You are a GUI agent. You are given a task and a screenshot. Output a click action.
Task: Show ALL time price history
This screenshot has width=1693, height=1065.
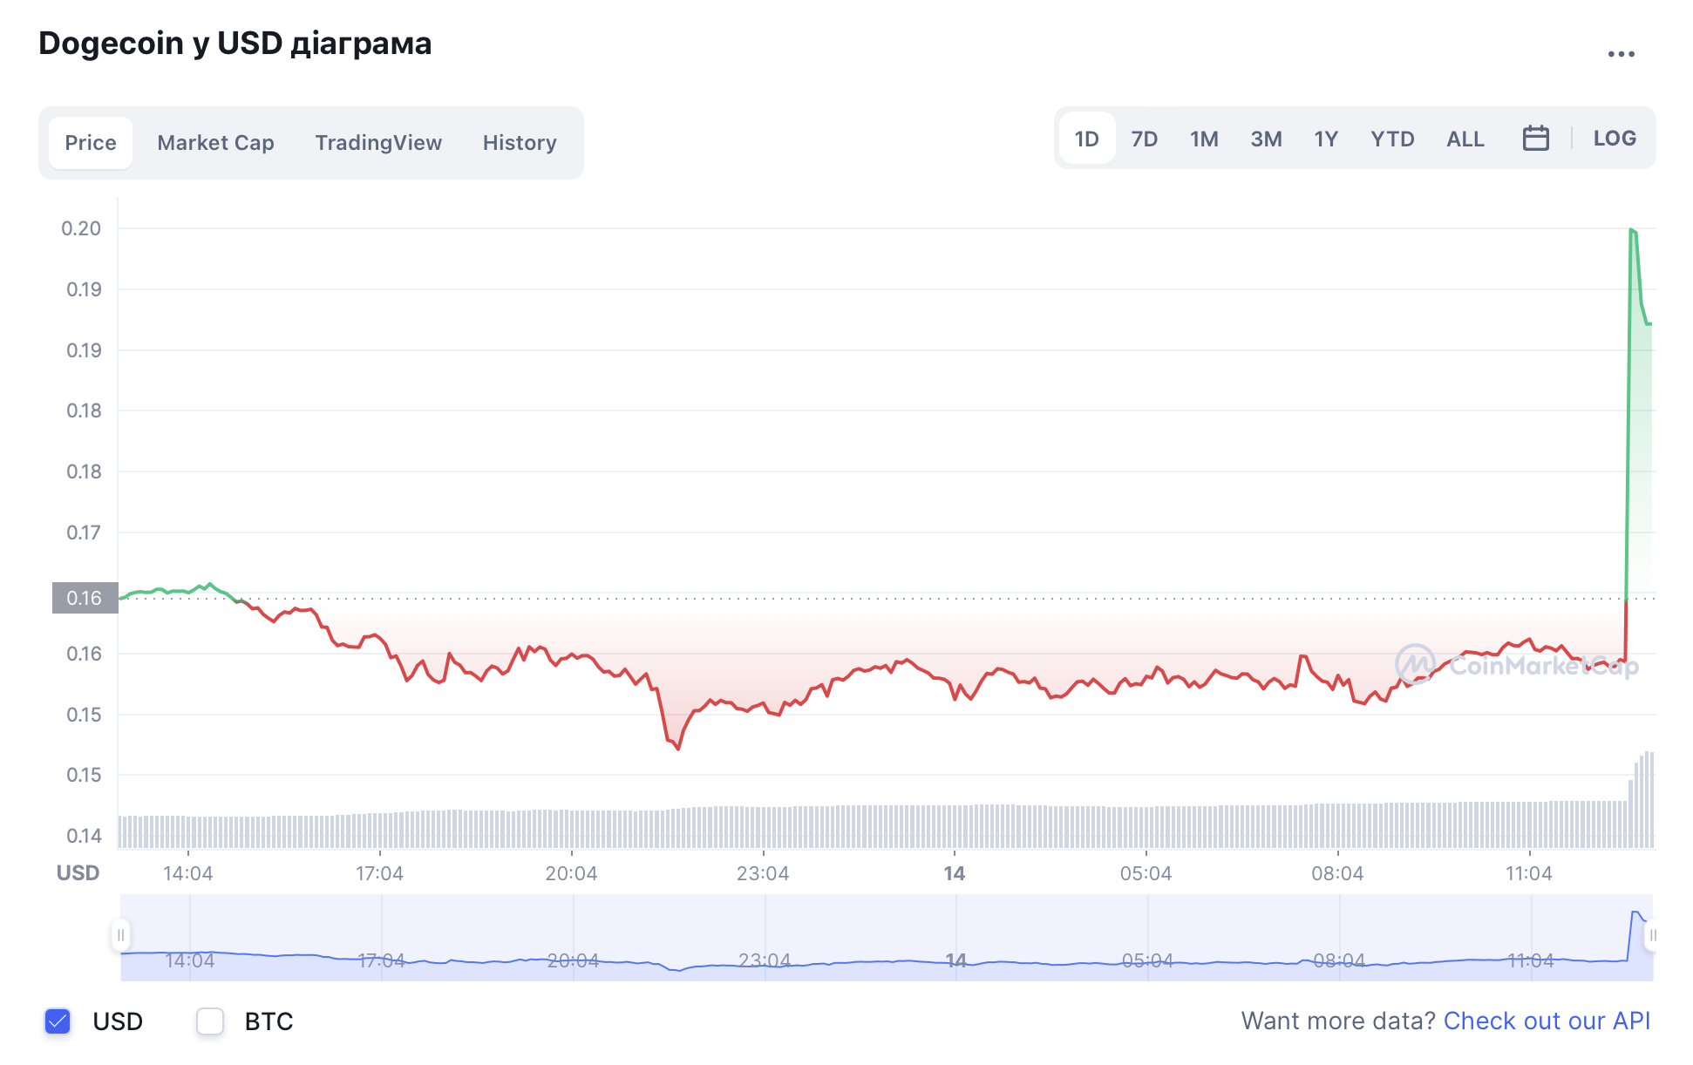[x=1465, y=139]
